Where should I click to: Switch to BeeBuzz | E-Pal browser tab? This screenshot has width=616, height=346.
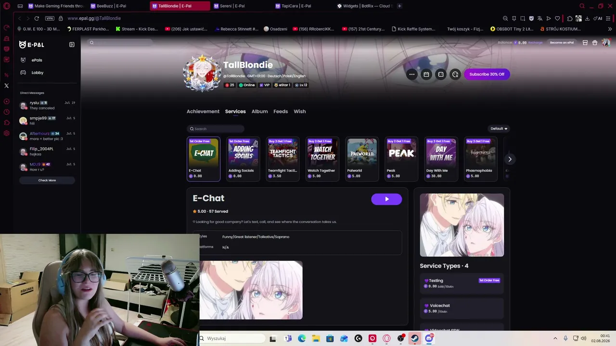pyautogui.click(x=117, y=6)
